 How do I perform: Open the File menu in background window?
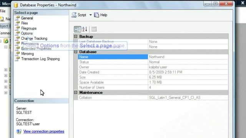[x=3, y=11]
